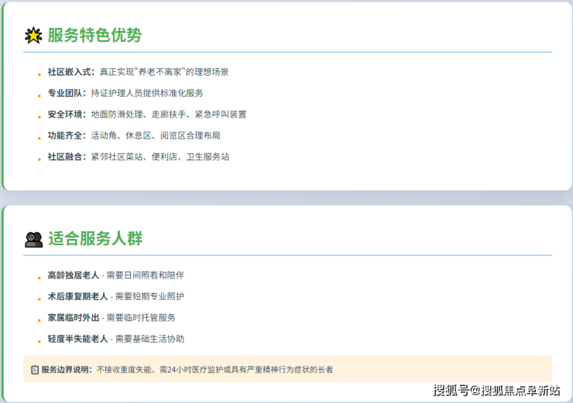Click the bold 服务边界说明 label

pyautogui.click(x=67, y=370)
